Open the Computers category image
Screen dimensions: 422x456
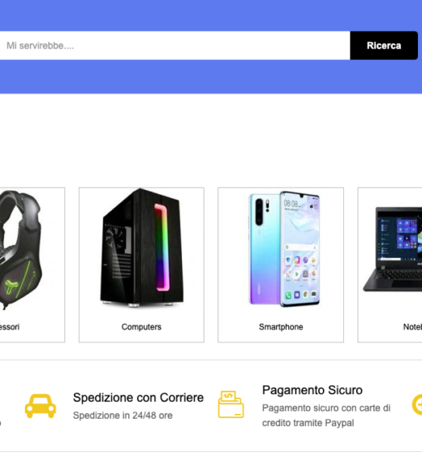click(142, 248)
